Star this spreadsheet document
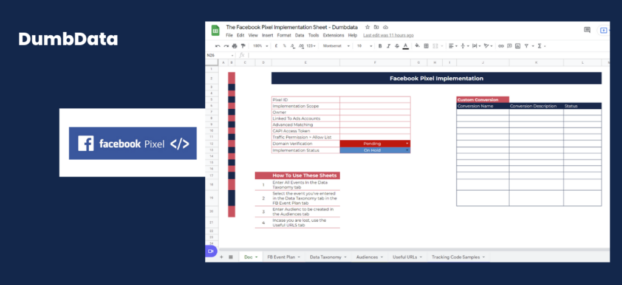Image resolution: width=622 pixels, height=285 pixels. [367, 27]
